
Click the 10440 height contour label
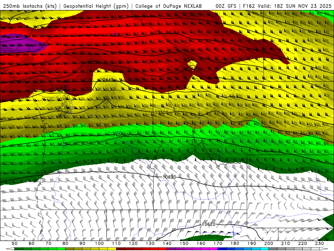pyautogui.click(x=107, y=79)
